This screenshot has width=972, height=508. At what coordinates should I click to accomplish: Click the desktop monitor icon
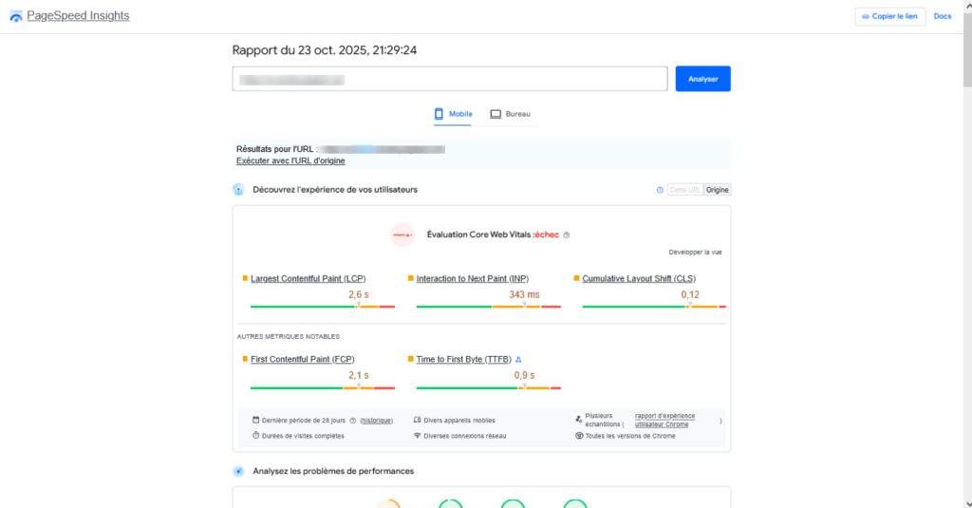pyautogui.click(x=495, y=114)
